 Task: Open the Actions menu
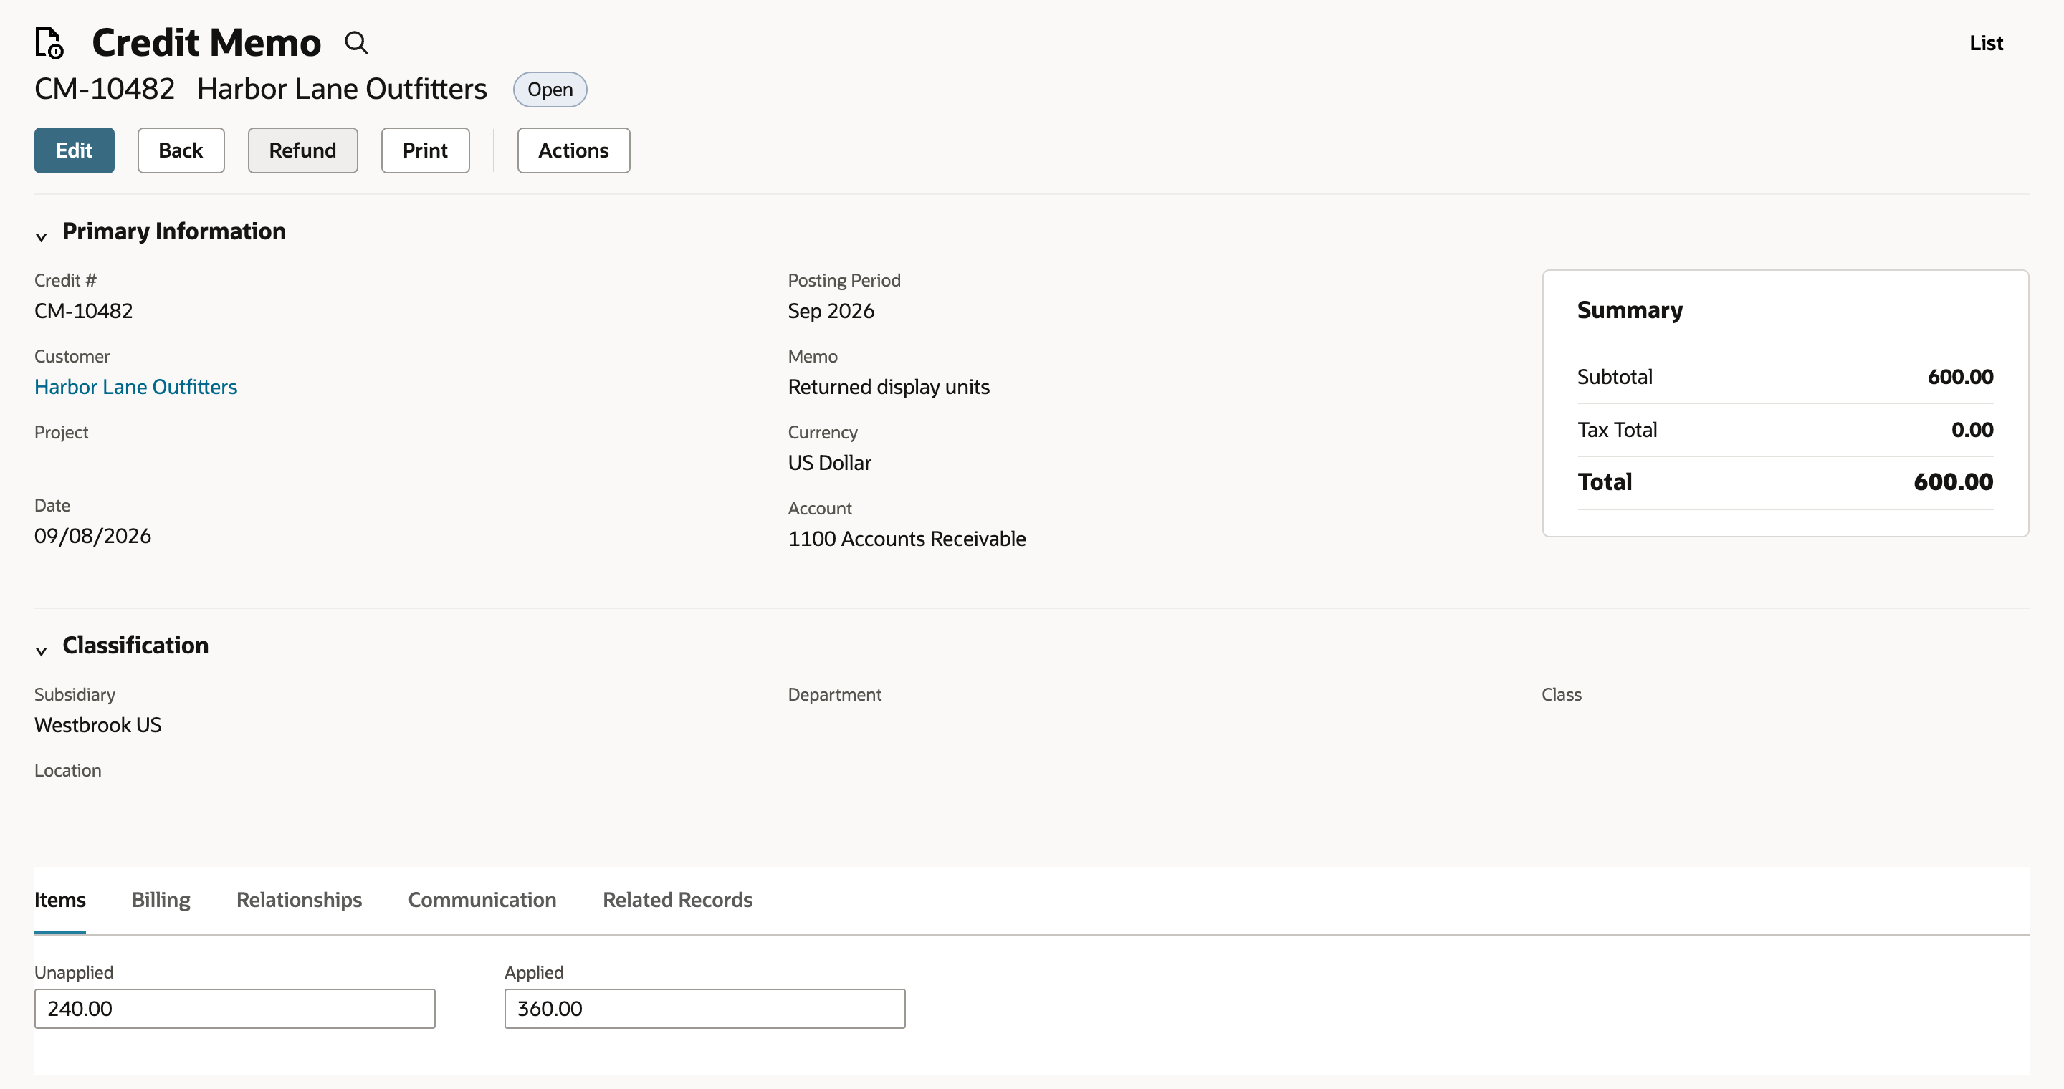tap(573, 150)
